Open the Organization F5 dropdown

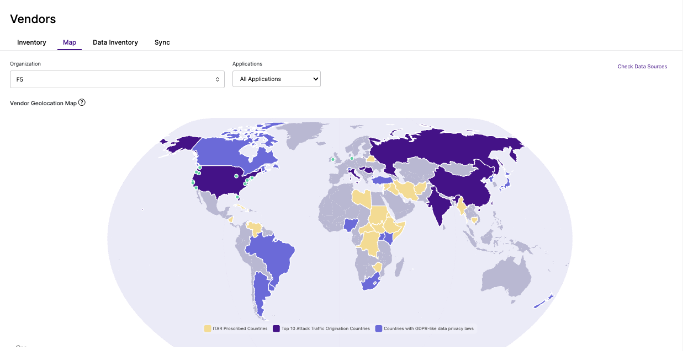coord(117,79)
